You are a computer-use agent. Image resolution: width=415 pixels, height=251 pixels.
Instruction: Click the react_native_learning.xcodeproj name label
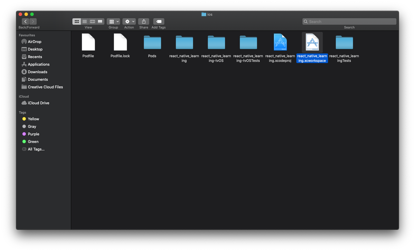coord(280,58)
